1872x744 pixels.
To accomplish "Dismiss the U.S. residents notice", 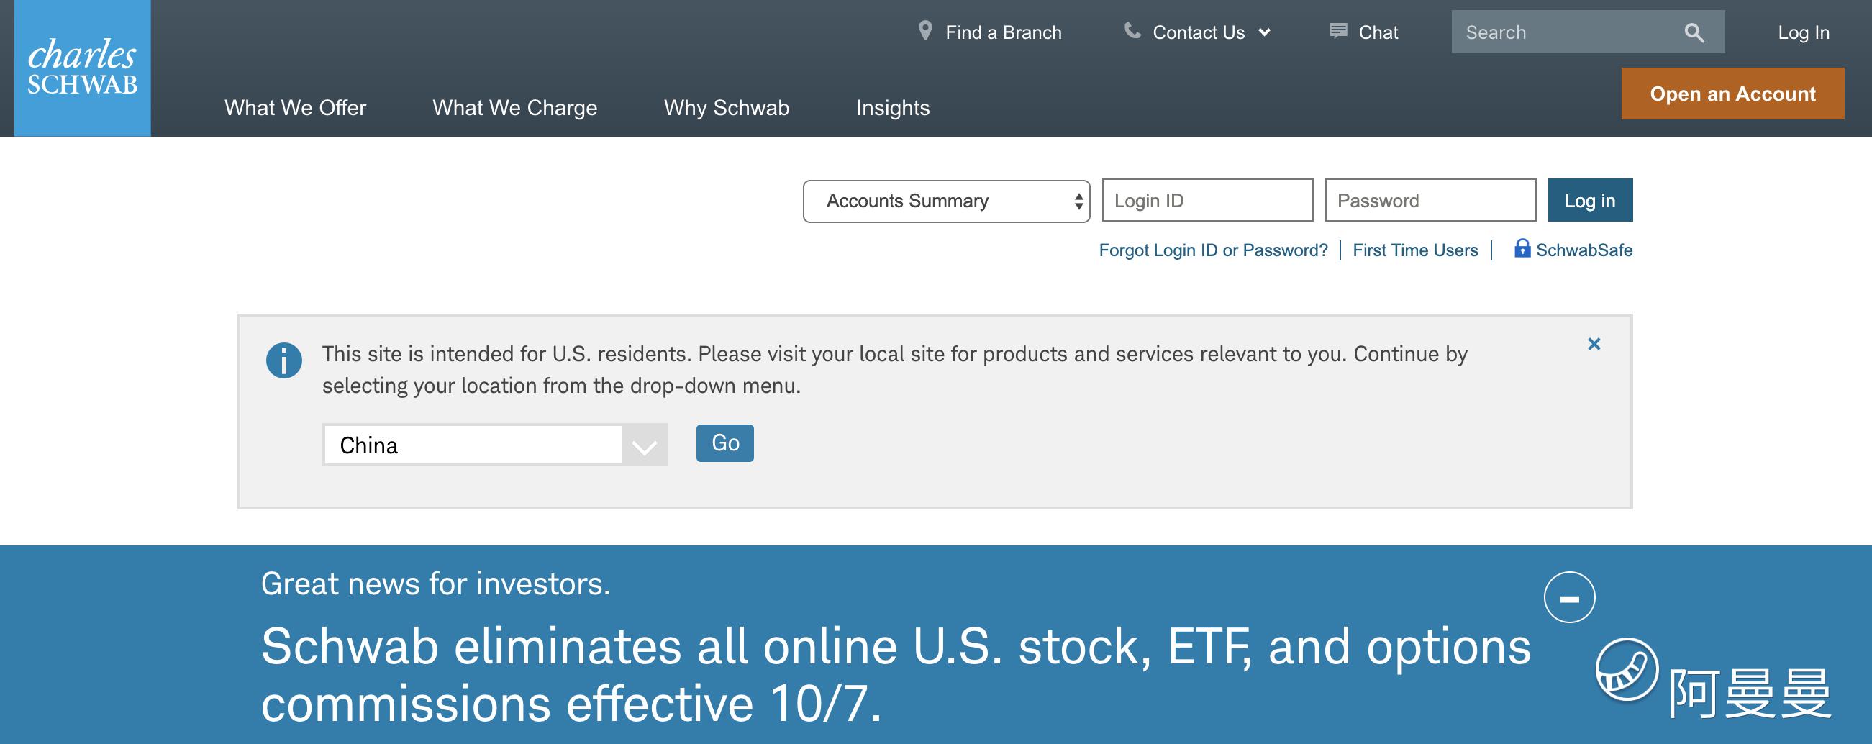I will (x=1594, y=345).
